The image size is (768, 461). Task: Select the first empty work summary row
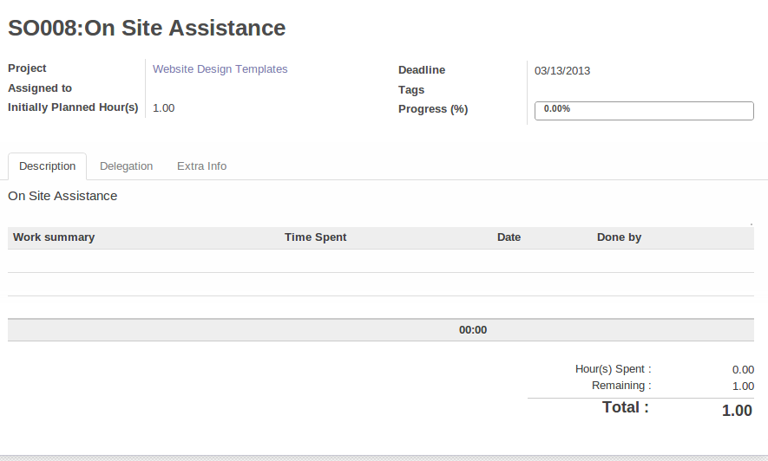tap(380, 261)
